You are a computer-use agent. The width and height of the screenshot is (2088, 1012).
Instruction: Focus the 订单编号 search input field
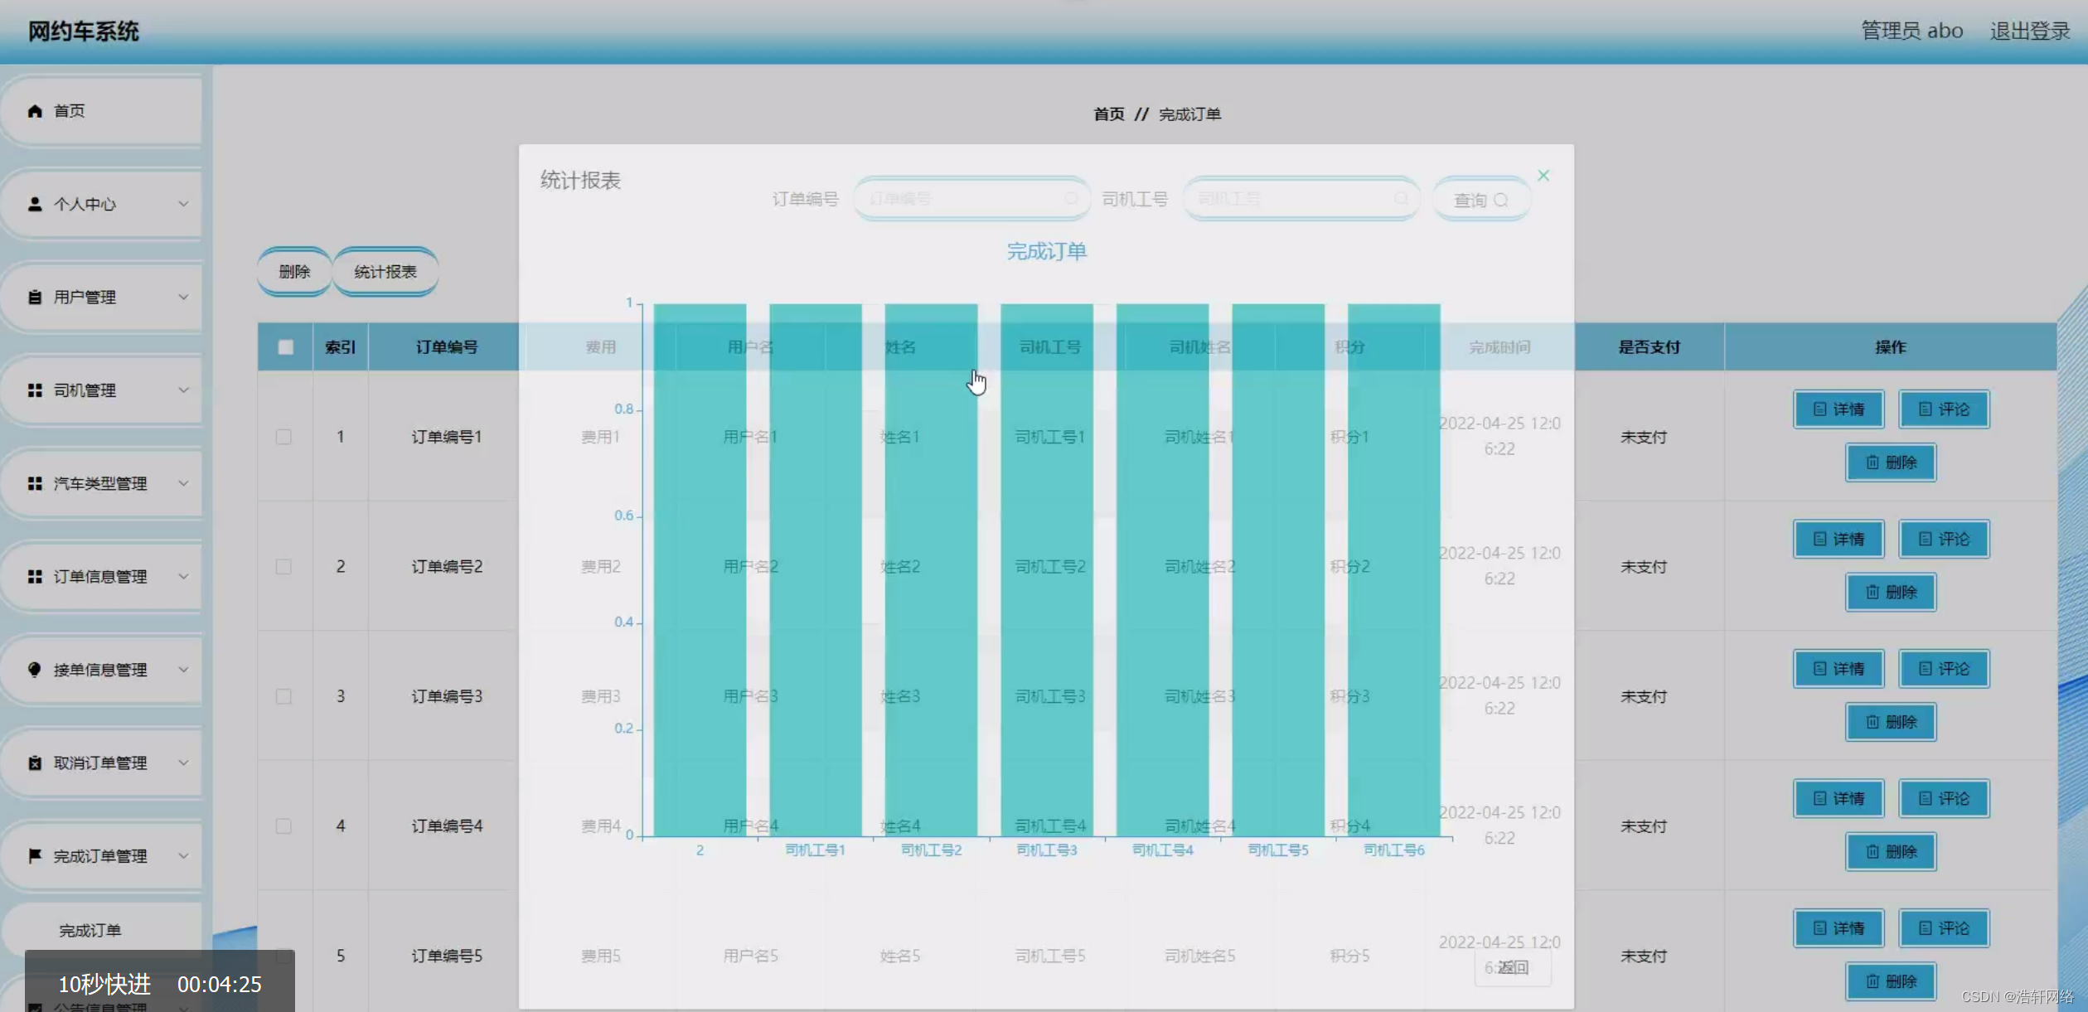click(x=962, y=199)
